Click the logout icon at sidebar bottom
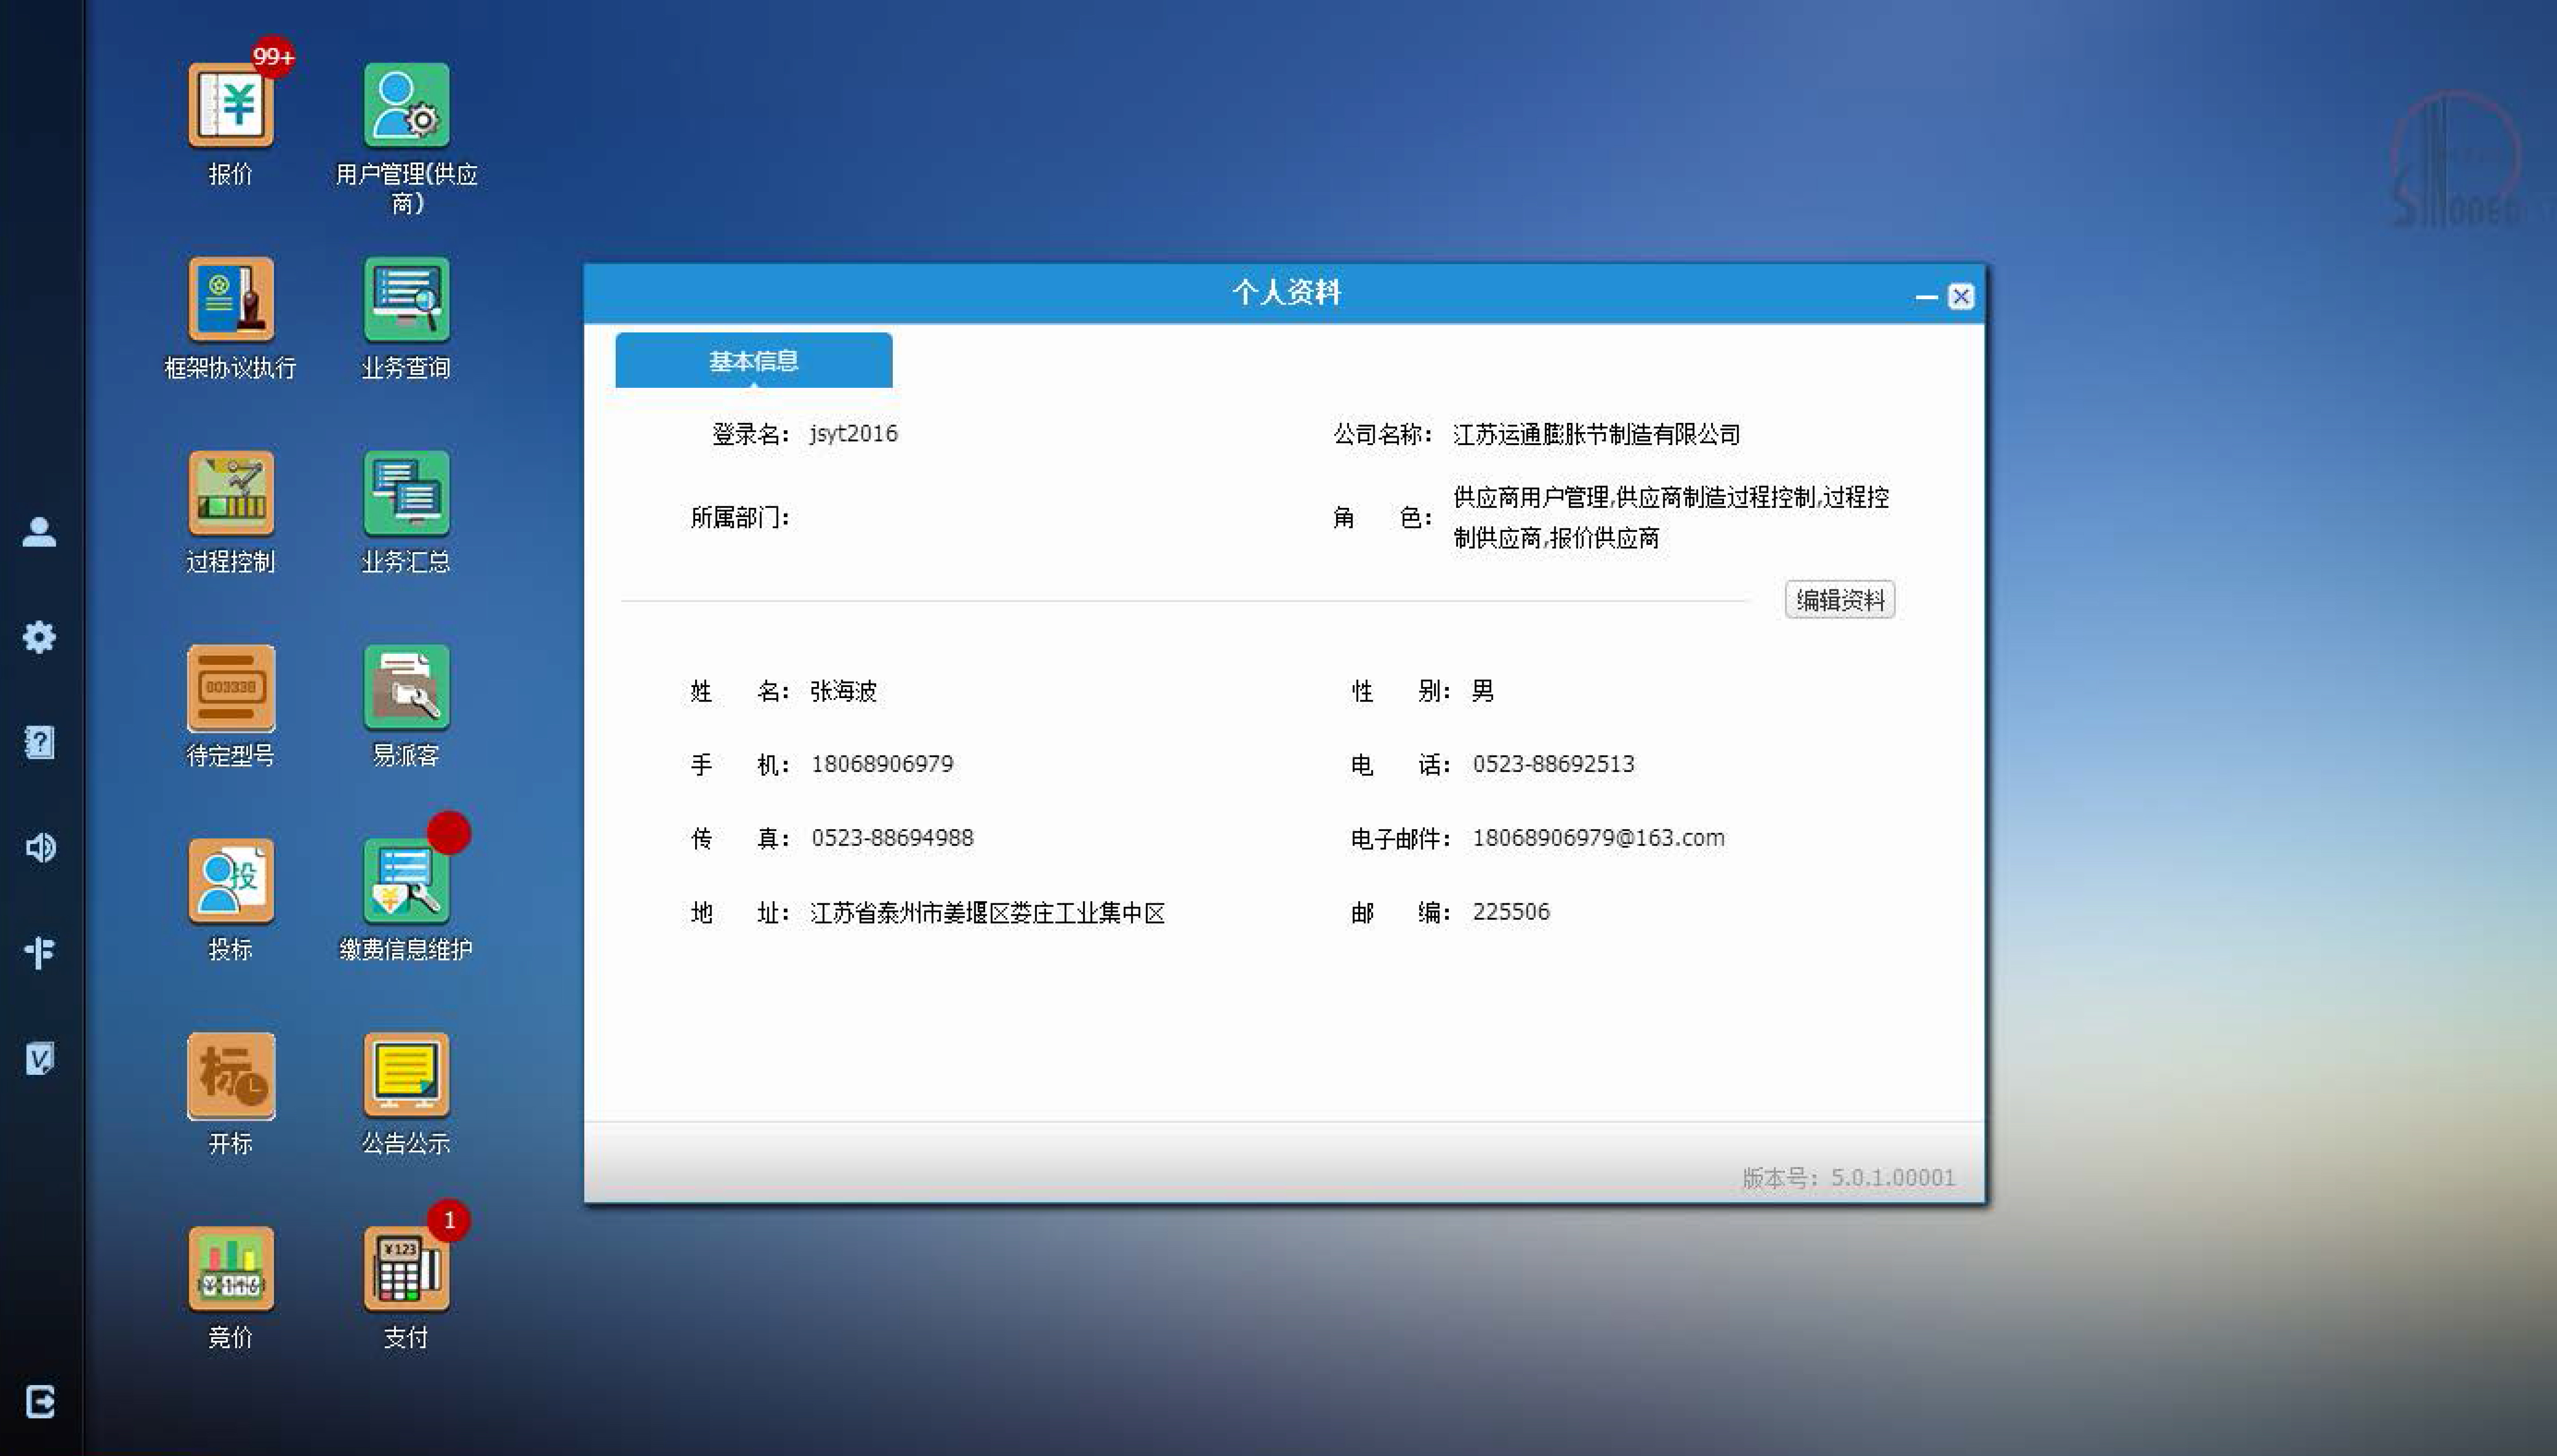This screenshot has height=1456, width=2557. pyautogui.click(x=39, y=1402)
